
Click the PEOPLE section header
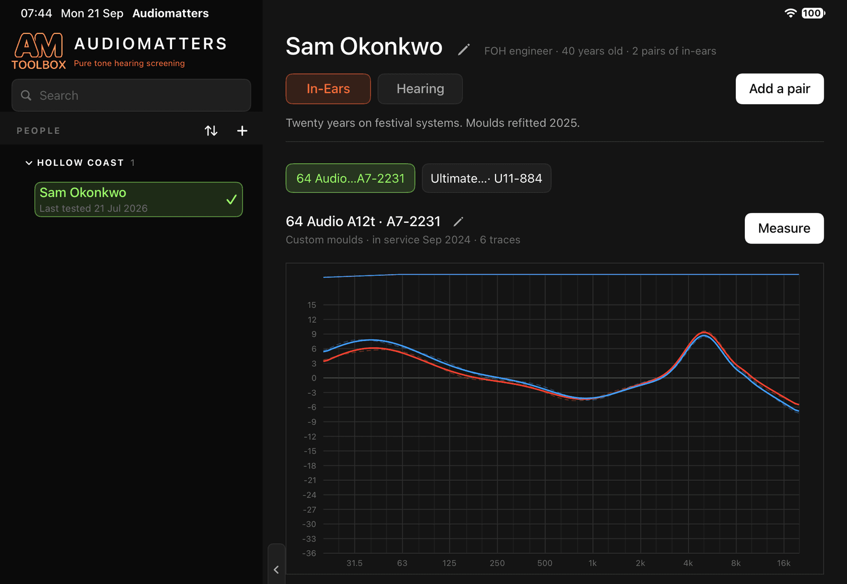[x=39, y=131]
